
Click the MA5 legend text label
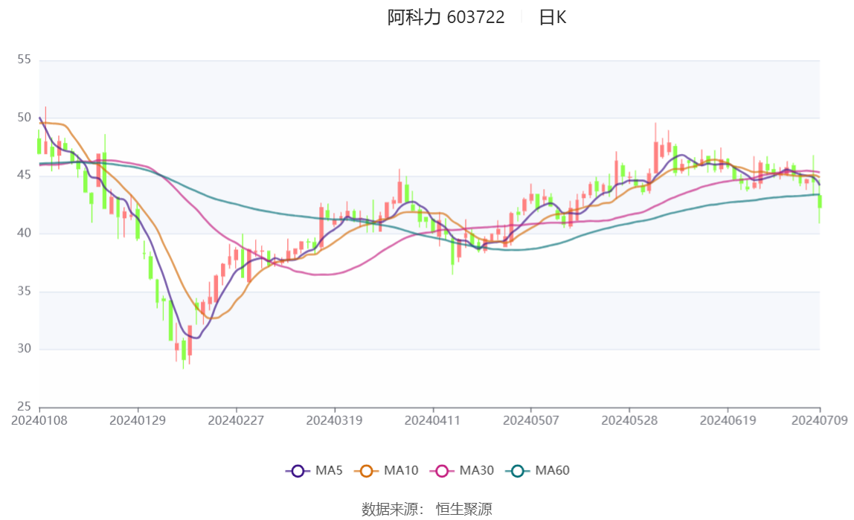[329, 470]
